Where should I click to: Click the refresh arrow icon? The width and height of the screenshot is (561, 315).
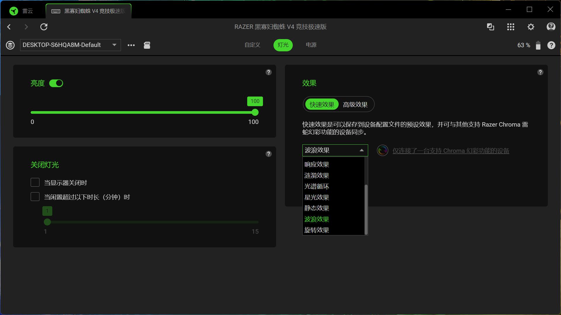coord(44,27)
